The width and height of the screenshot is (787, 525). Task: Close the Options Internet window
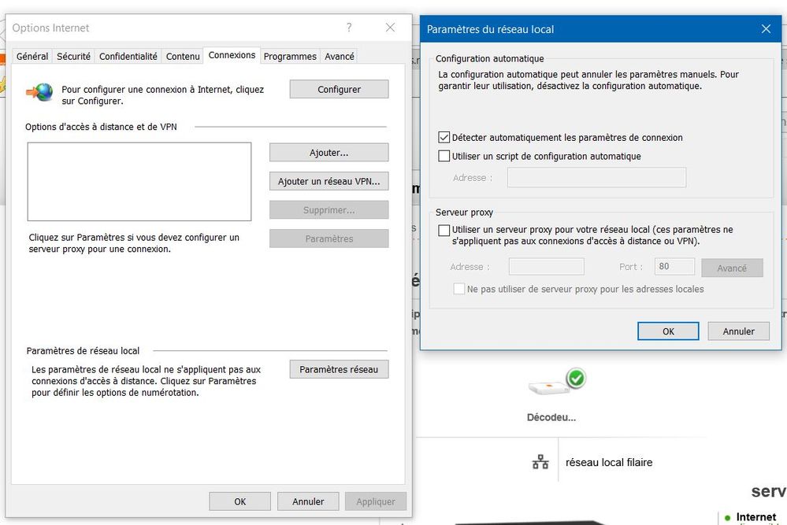point(390,28)
